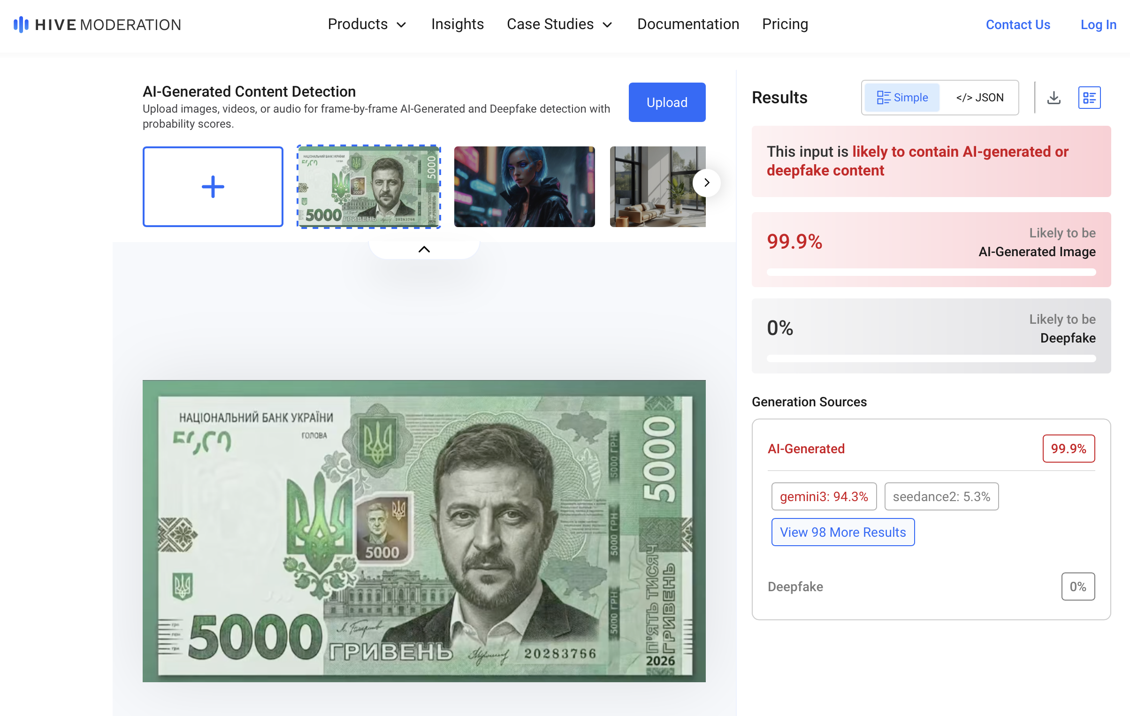Open the Contact Us link
The width and height of the screenshot is (1130, 716).
[1018, 24]
